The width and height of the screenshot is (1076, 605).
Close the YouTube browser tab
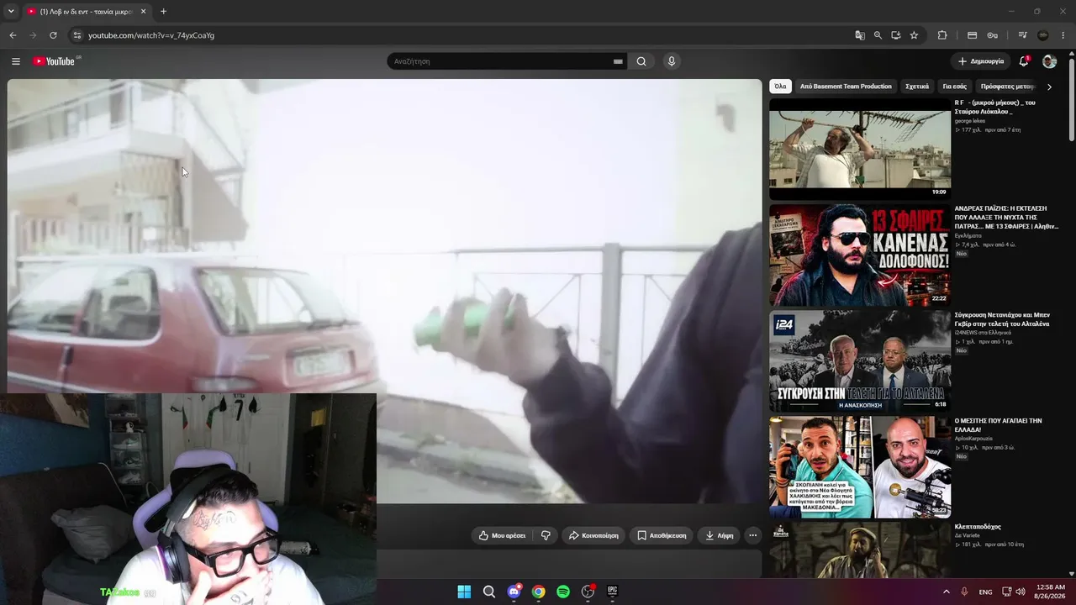point(143,12)
